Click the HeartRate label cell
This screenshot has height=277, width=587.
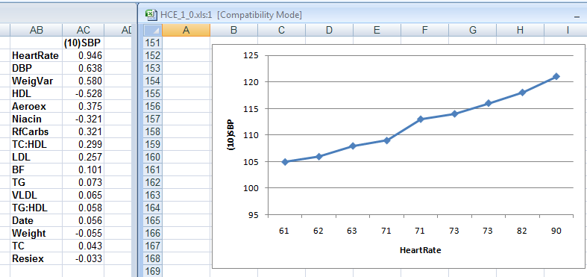point(37,56)
